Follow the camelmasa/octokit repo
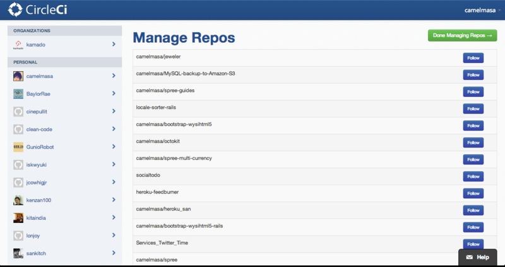505x267 pixels. (x=473, y=142)
